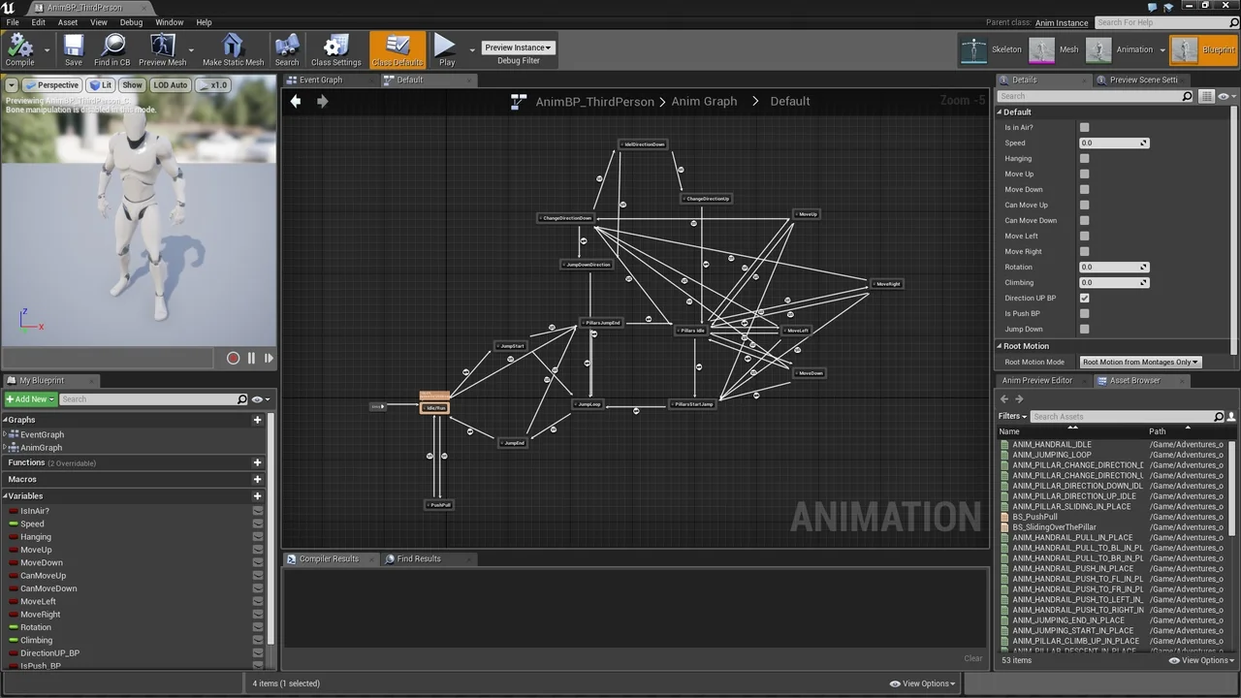Open the Add New dropdown in My Blueprint

(29, 398)
